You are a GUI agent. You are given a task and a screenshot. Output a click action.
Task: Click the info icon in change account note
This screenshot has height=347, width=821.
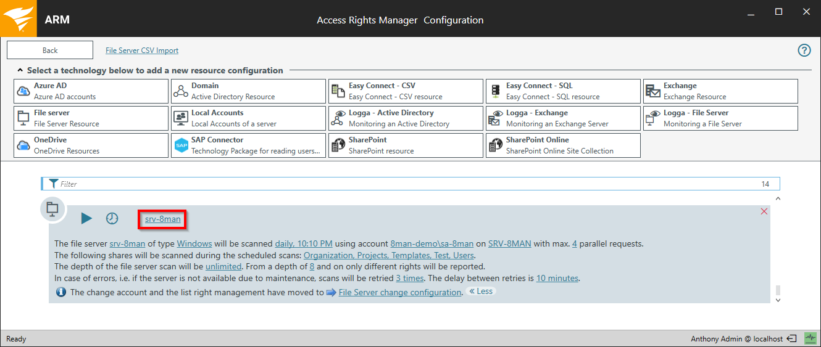pos(61,292)
